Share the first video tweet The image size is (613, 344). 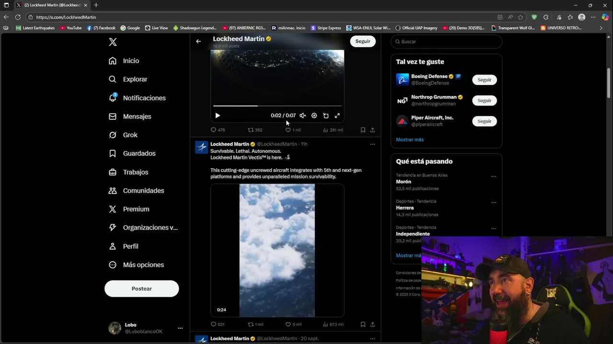373,130
